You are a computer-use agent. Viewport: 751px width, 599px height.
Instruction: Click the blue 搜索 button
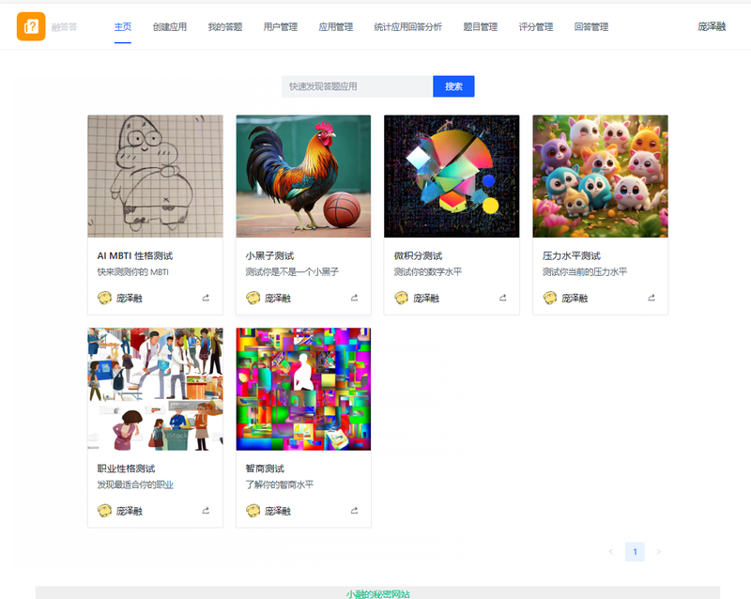coord(453,86)
